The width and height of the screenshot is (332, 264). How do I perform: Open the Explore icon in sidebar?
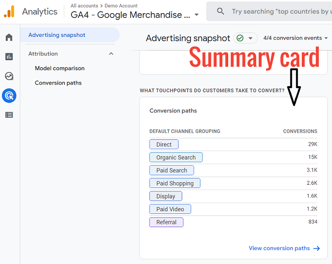click(9, 76)
